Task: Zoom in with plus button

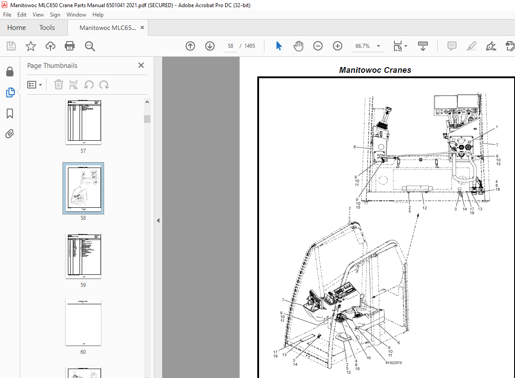Action: coord(338,46)
